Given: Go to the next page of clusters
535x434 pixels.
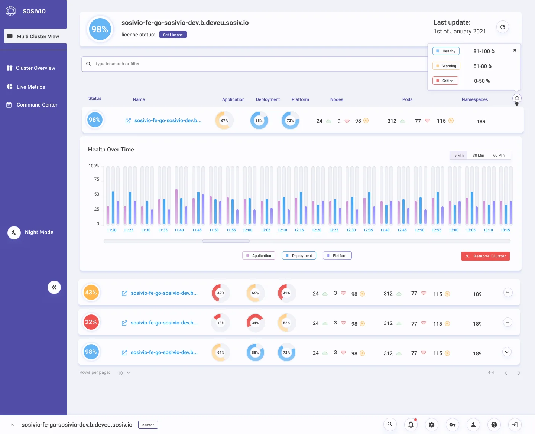Looking at the screenshot, I should click(519, 373).
